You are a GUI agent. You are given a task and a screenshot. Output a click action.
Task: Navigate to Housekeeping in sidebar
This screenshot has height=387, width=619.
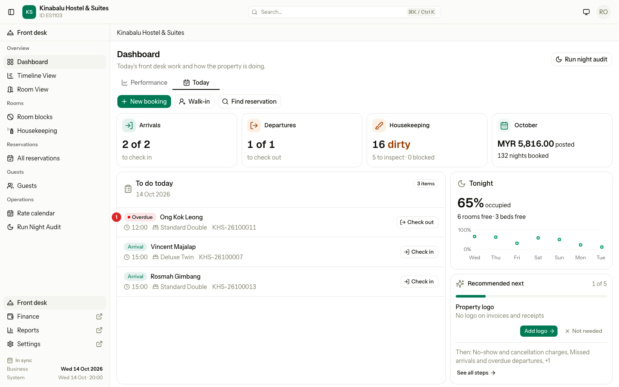pos(55,131)
